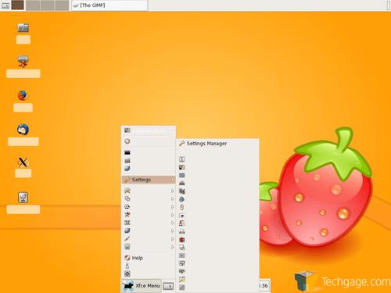Open Help from the Desktop Menu

pyautogui.click(x=149, y=258)
